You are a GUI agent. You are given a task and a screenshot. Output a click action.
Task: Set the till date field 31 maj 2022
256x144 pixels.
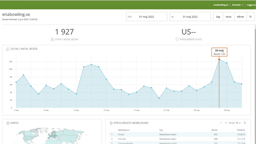pos(190,17)
